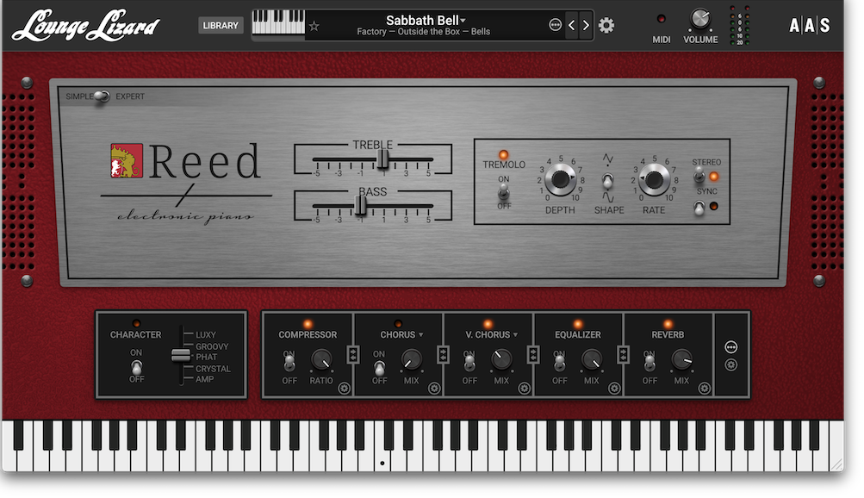Click the MIDI activity LED
Screen dimensions: 864x498
(662, 19)
